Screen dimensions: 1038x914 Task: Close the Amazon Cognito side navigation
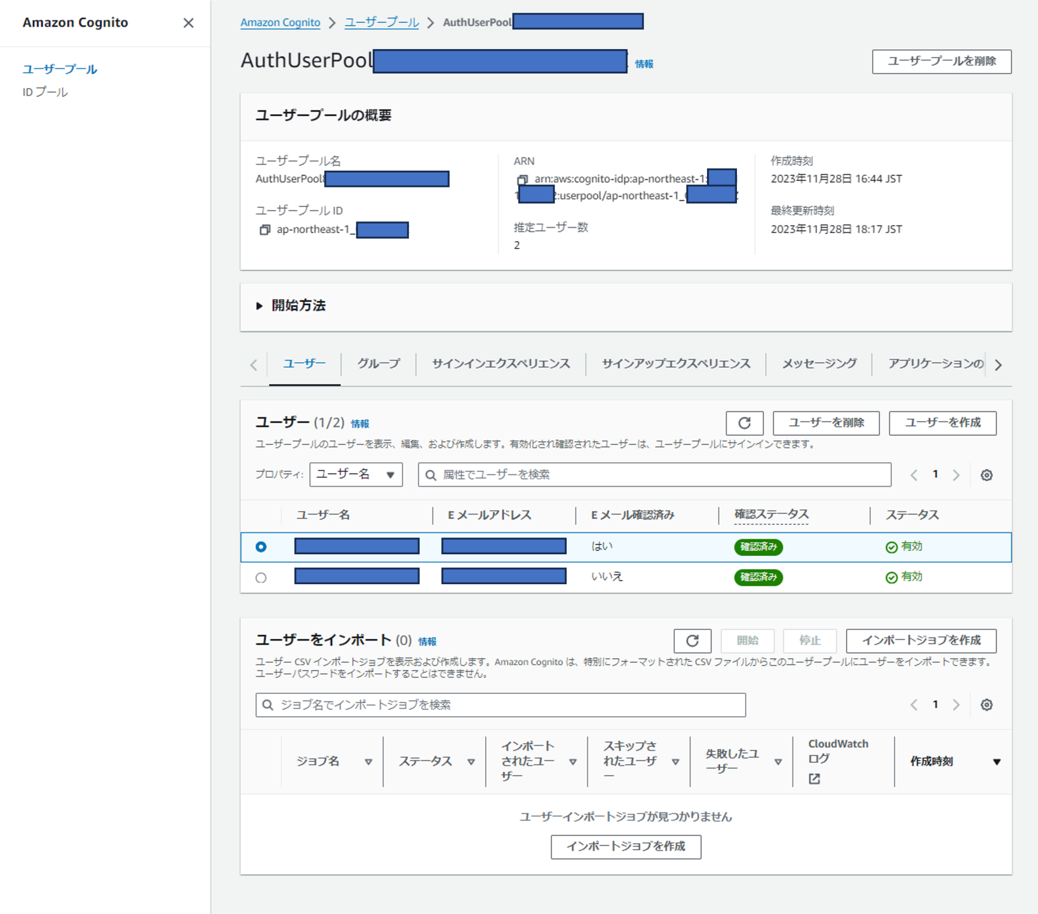click(189, 23)
